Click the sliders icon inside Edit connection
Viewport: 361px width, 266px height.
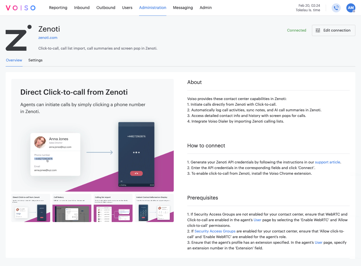coord(318,30)
